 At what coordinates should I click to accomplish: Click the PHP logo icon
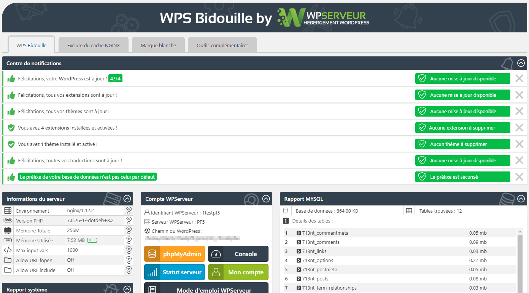[x=8, y=220]
